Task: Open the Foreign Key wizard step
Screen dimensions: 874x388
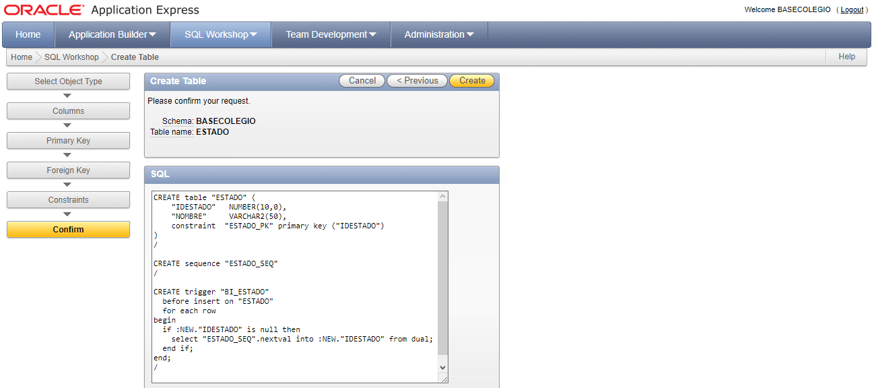Action: 68,170
